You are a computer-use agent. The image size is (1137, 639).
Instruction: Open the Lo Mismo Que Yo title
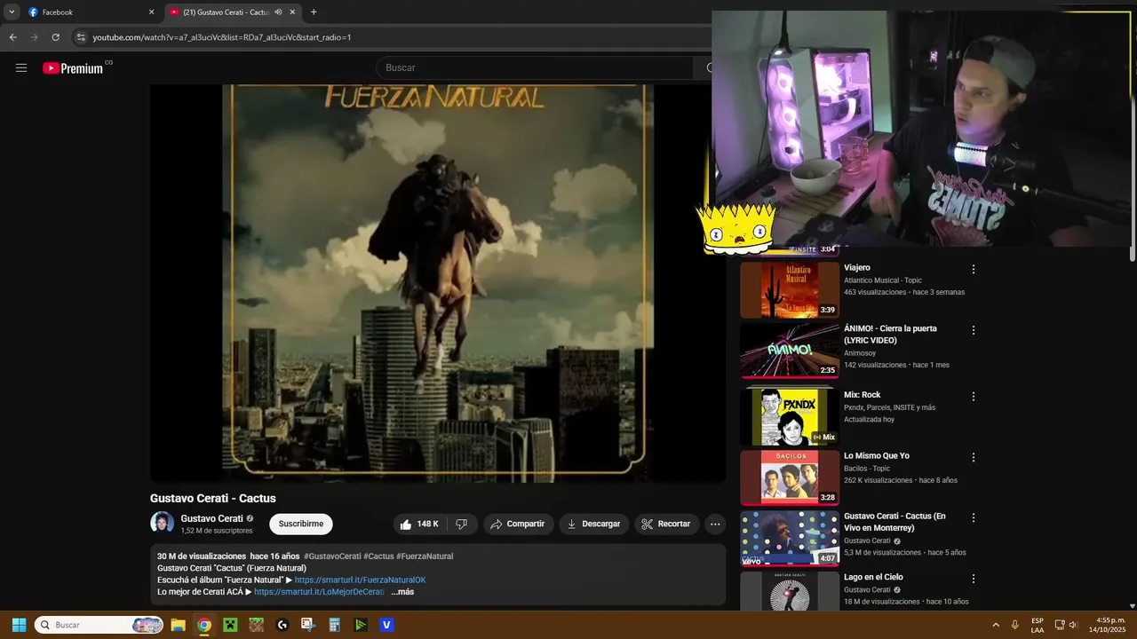coord(877,456)
